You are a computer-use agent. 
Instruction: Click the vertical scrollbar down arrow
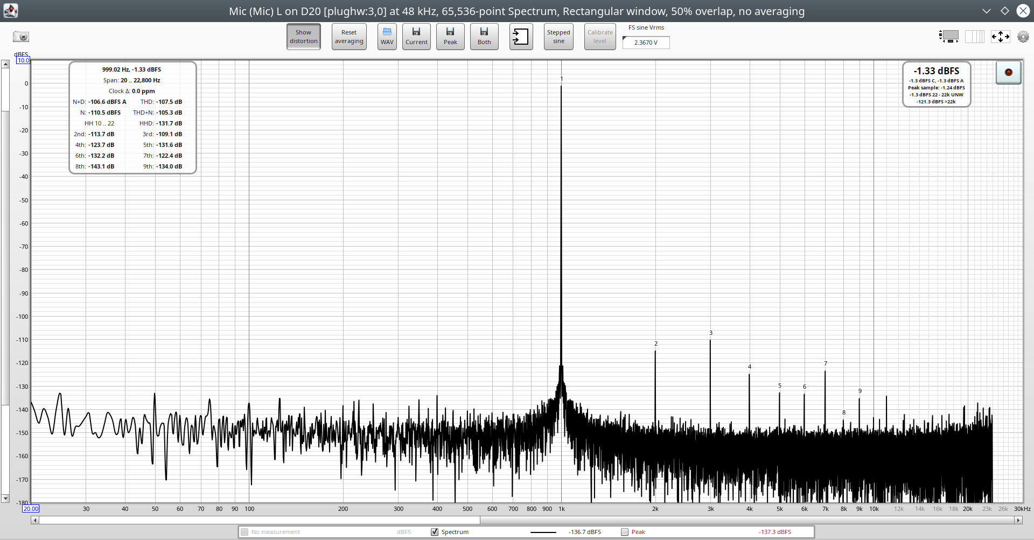[x=5, y=499]
